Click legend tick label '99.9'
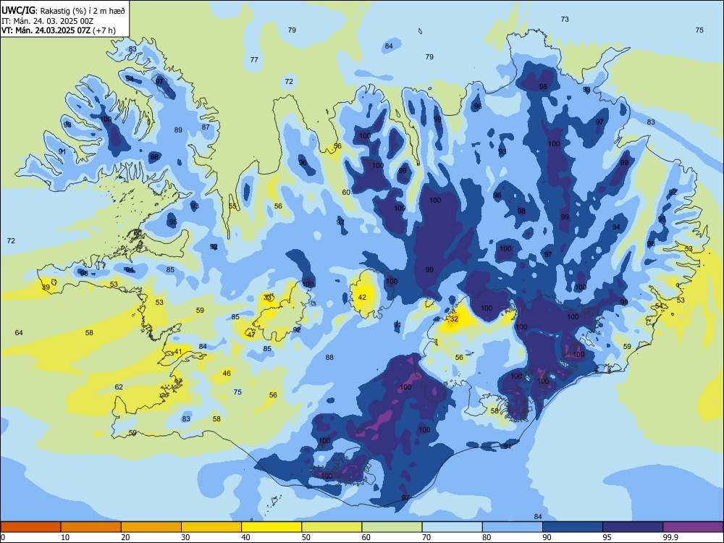Screen dimensions: 724x543 (x=670, y=537)
